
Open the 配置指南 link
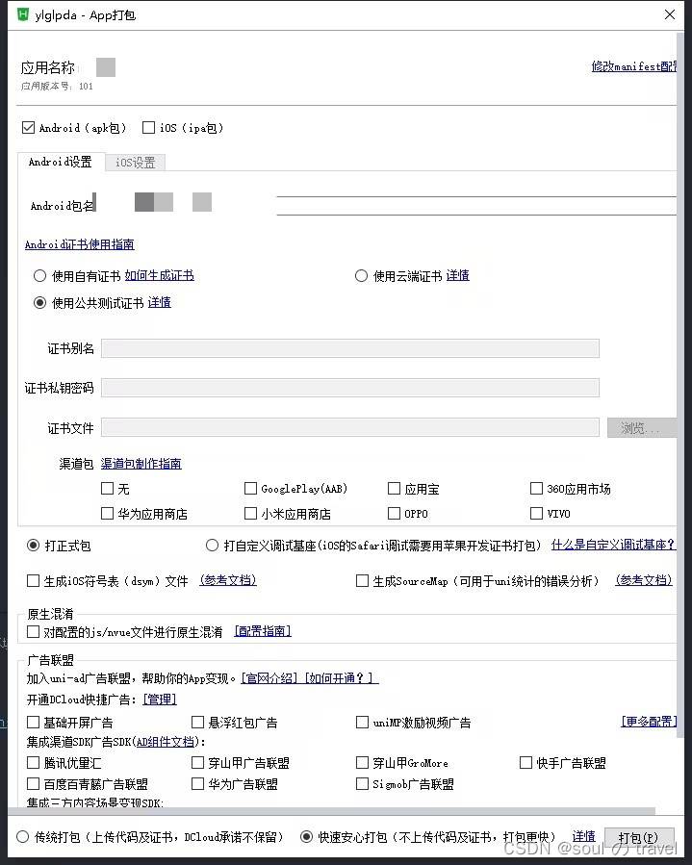click(263, 631)
